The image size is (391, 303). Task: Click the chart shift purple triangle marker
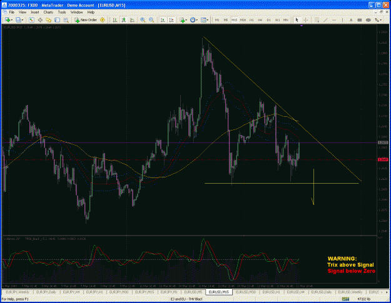pyautogui.click(x=302, y=26)
